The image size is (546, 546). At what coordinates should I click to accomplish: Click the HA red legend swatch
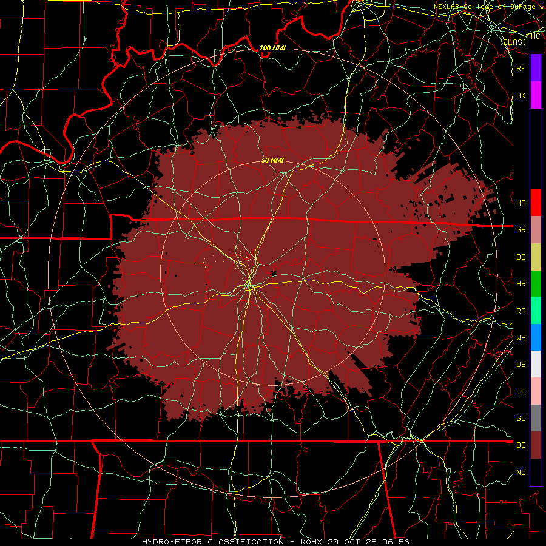536,203
